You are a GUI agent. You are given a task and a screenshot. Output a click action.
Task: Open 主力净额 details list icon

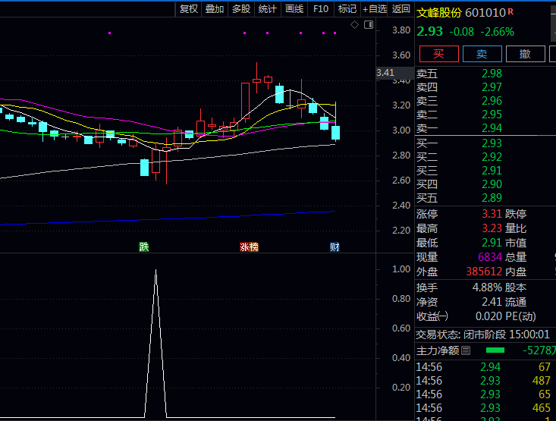466,350
